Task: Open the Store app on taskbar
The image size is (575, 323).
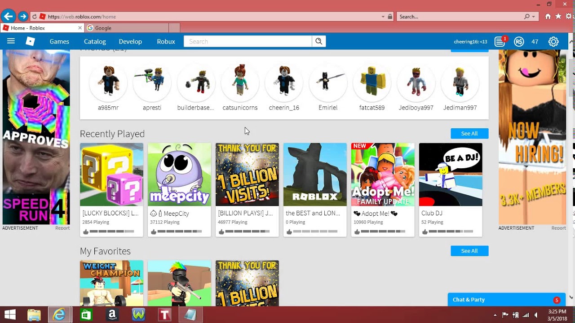Action: point(86,315)
